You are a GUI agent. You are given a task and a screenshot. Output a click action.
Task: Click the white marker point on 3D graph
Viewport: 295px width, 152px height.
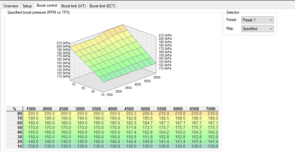point(104,82)
